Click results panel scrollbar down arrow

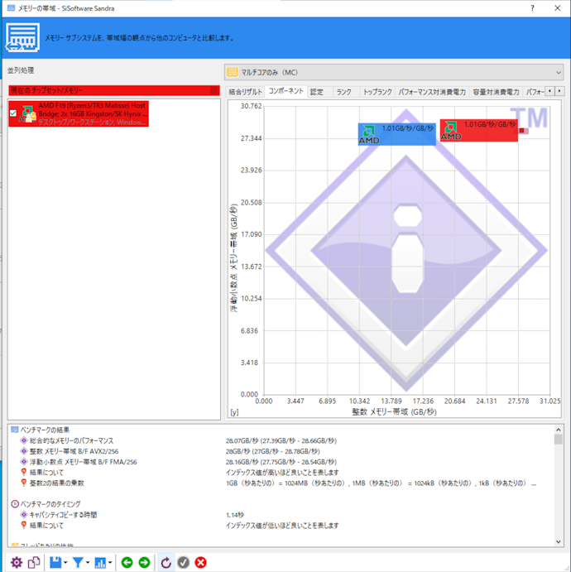[x=559, y=541]
